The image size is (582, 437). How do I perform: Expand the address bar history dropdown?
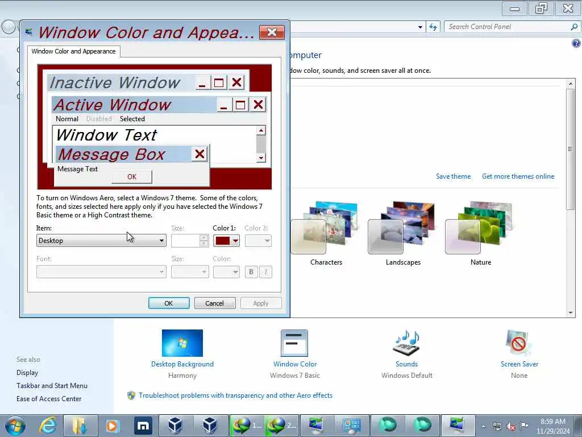click(x=420, y=27)
